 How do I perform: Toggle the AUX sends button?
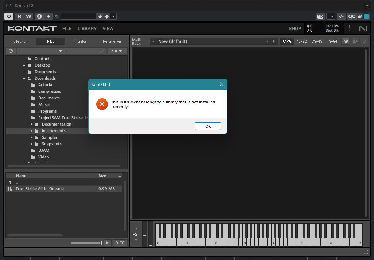click(356, 42)
